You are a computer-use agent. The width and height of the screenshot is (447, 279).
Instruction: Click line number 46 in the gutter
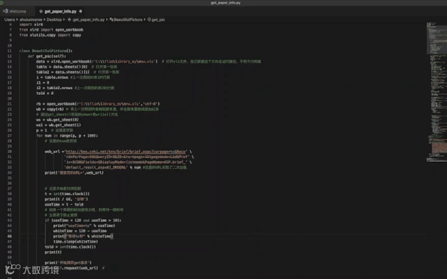click(x=10, y=236)
